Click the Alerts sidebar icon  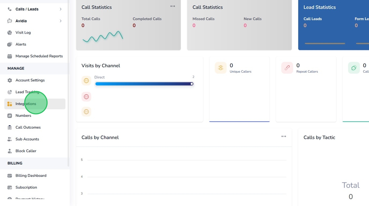pyautogui.click(x=10, y=44)
